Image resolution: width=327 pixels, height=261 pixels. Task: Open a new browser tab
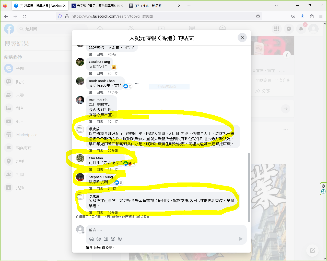189,6
